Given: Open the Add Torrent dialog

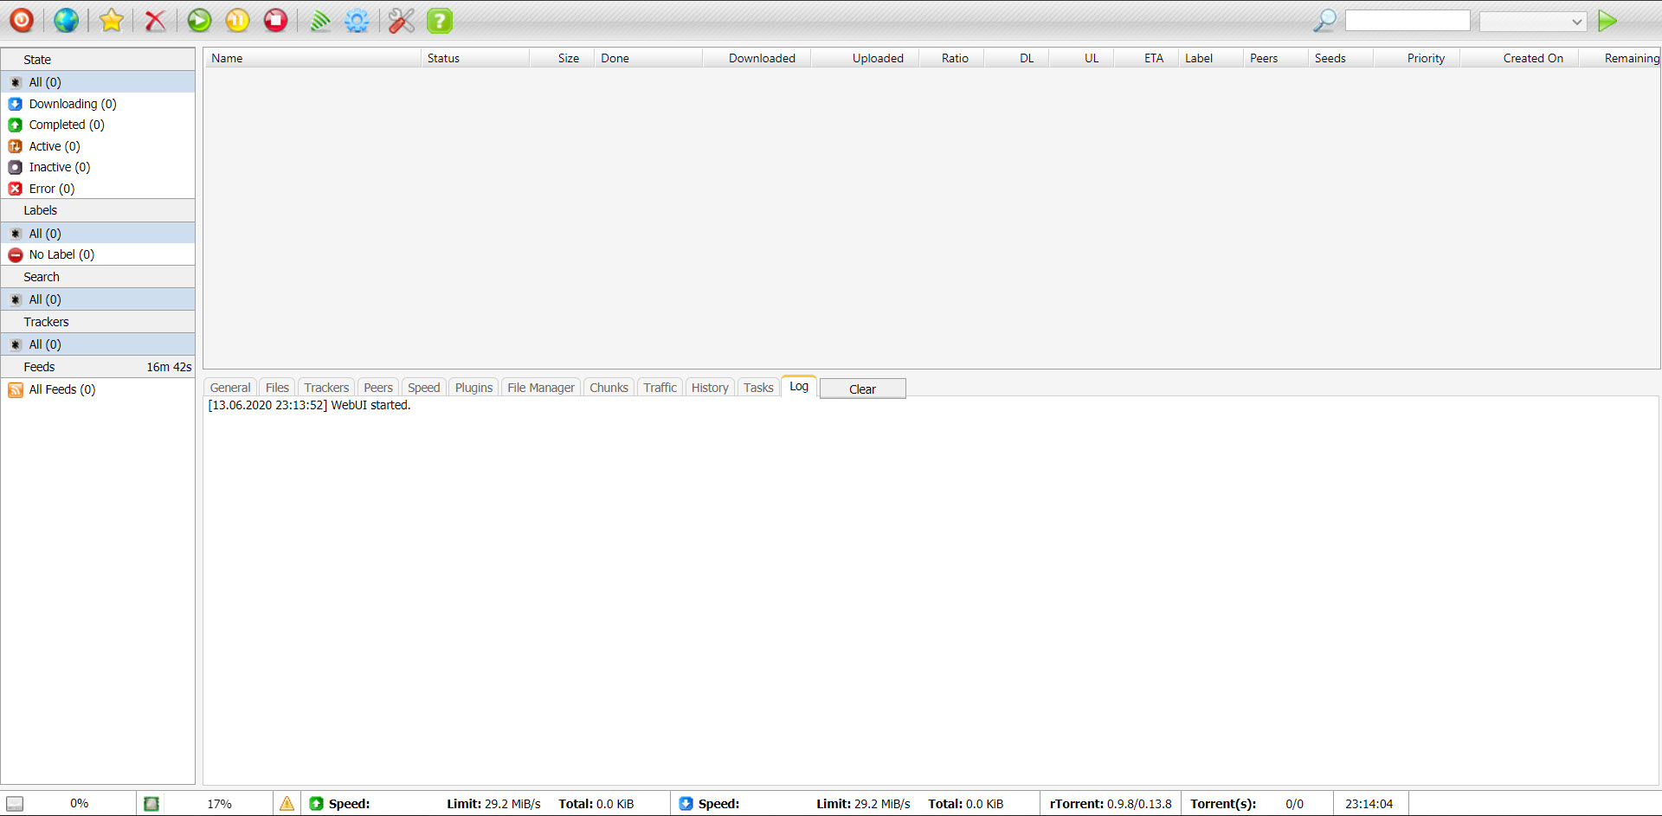Looking at the screenshot, I should click(x=21, y=20).
